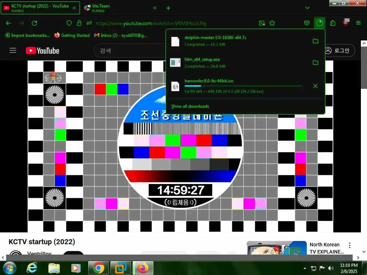The image size is (367, 275).
Task: Open the dolphin-master-5.0-16380-x64.7z file
Action: point(239,41)
